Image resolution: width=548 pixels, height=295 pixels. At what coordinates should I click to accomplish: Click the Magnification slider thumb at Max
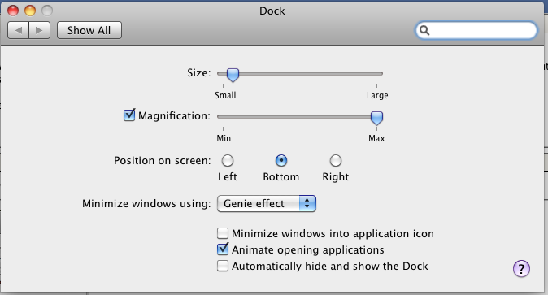(376, 118)
